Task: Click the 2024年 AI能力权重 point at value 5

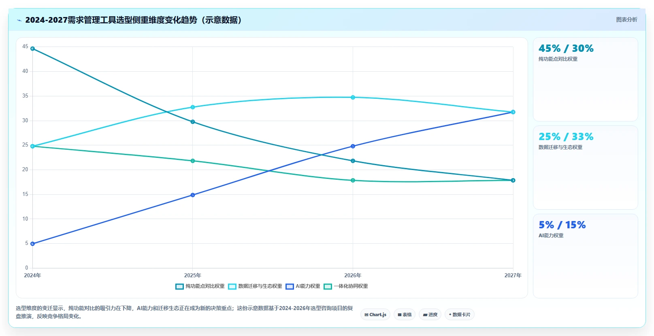Action: (32, 244)
